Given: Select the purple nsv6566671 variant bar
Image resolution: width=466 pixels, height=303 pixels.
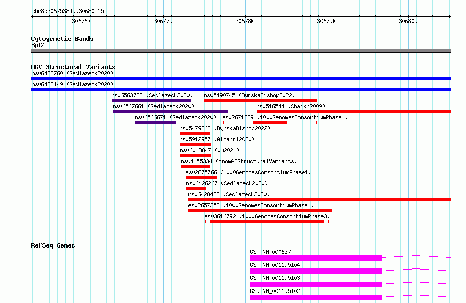Looking at the screenshot, I should pyautogui.click(x=156, y=122).
